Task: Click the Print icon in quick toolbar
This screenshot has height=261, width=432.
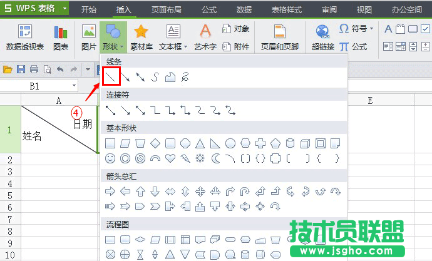Action: click(x=34, y=69)
